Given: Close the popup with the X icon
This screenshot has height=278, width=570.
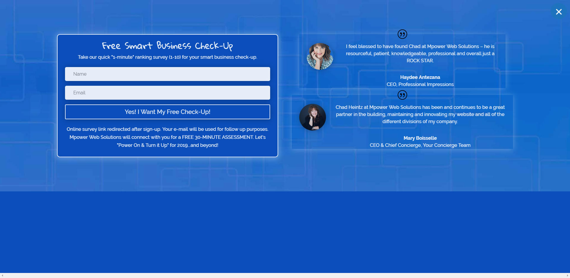Looking at the screenshot, I should [559, 12].
